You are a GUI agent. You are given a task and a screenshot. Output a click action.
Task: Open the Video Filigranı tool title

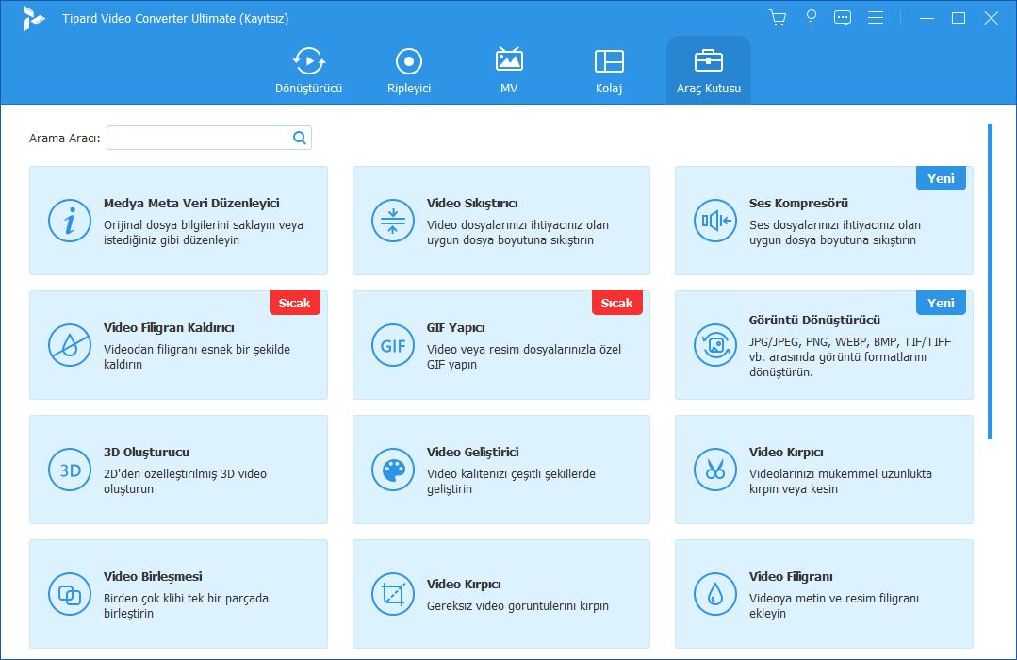pyautogui.click(x=791, y=576)
